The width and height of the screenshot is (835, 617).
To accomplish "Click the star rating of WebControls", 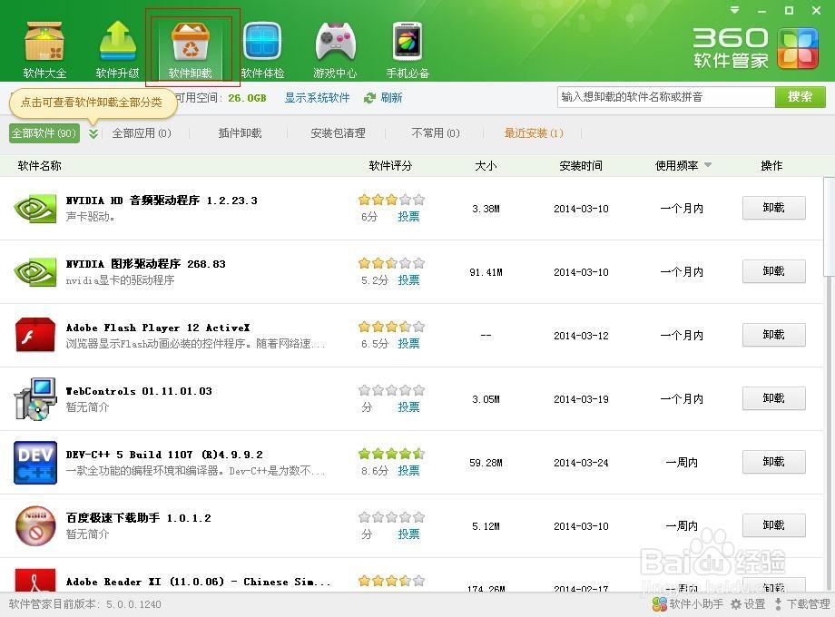I will 391,390.
